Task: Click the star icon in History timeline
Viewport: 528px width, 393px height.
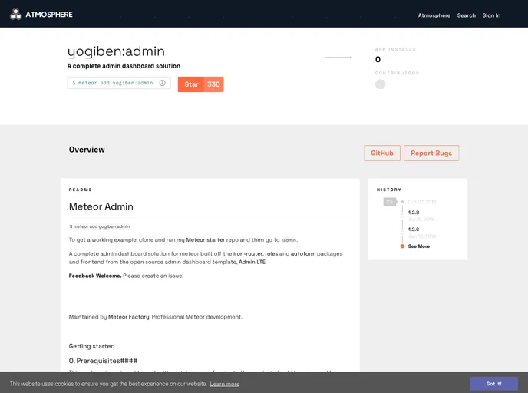Action: pos(402,201)
